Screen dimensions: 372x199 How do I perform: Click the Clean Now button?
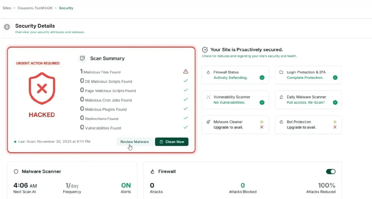coord(172,142)
